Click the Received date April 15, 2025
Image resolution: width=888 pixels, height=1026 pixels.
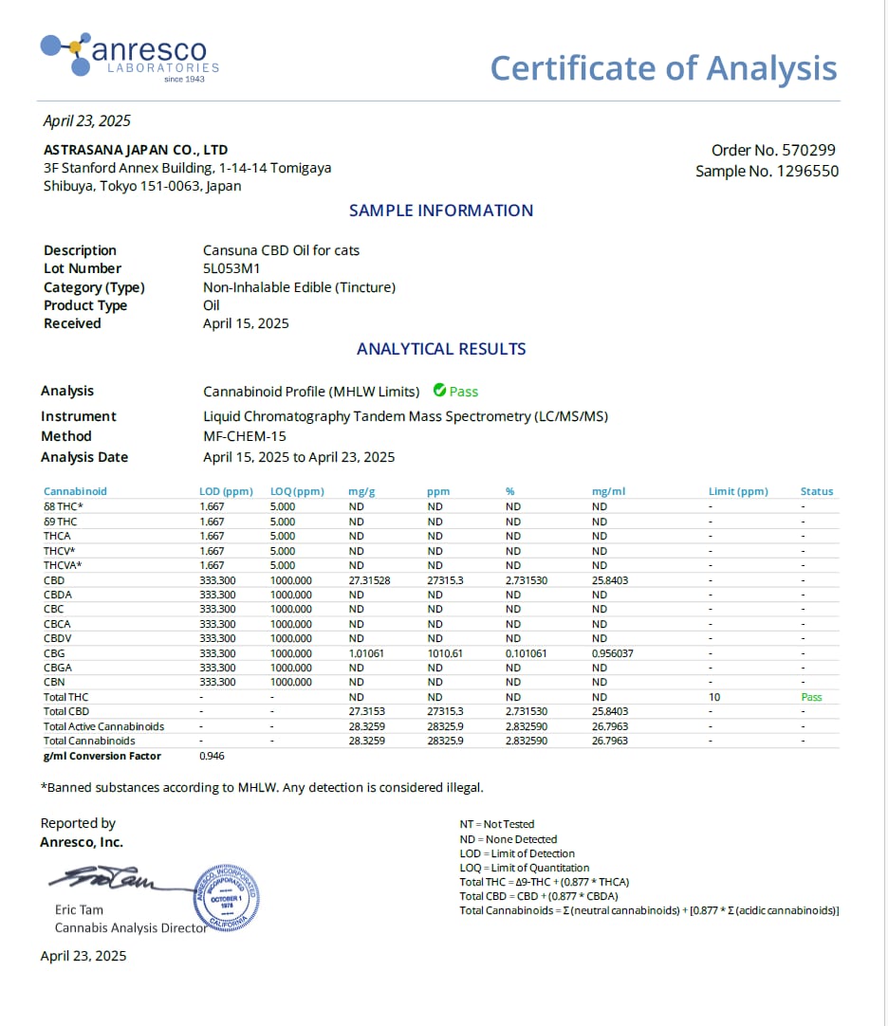point(246,323)
